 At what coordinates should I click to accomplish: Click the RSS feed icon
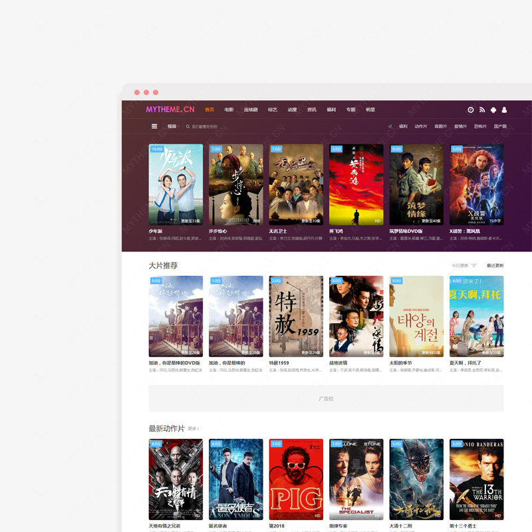(x=482, y=110)
